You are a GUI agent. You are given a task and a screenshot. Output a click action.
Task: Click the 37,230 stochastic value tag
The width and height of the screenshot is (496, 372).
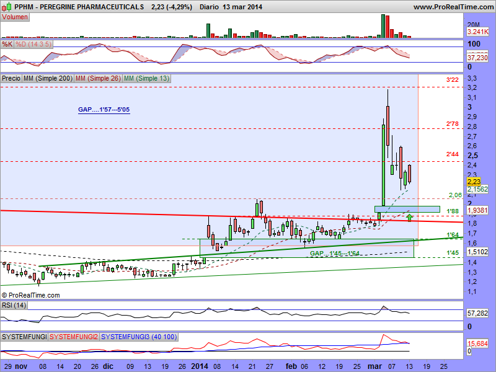(477, 58)
